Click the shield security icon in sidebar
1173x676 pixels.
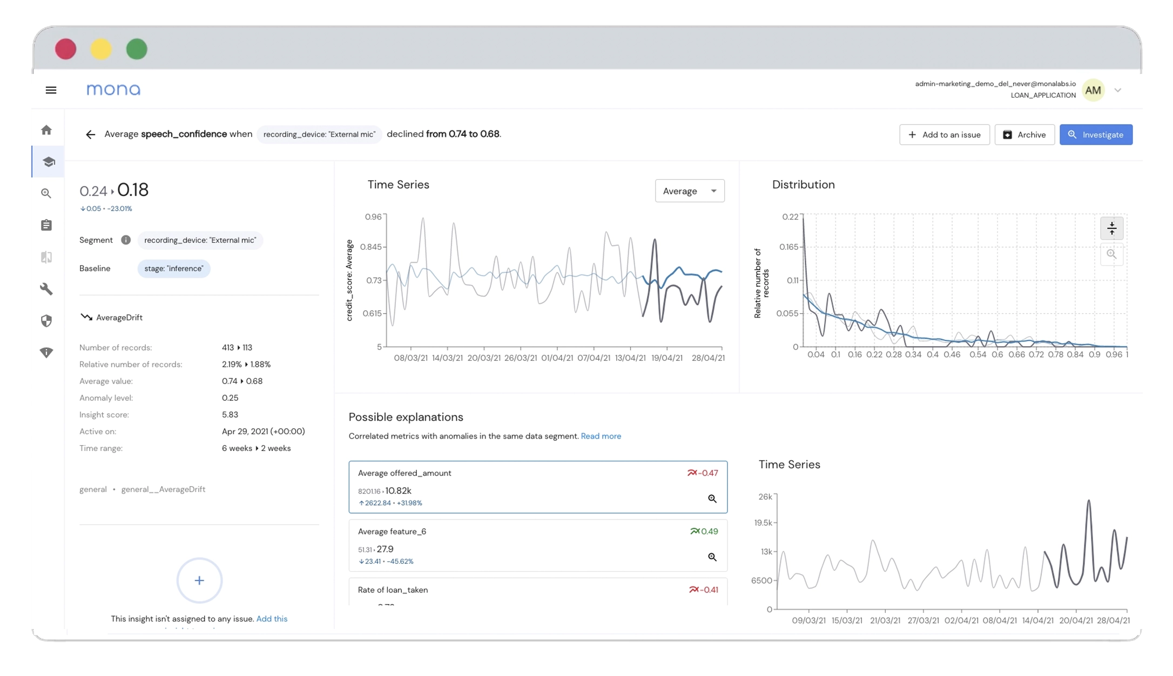pyautogui.click(x=47, y=320)
